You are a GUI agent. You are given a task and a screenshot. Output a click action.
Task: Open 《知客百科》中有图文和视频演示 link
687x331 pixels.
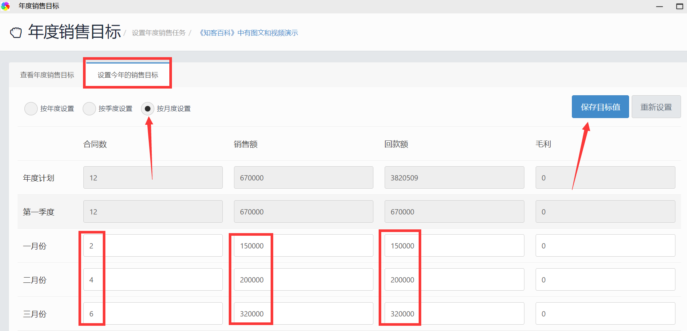(x=247, y=33)
